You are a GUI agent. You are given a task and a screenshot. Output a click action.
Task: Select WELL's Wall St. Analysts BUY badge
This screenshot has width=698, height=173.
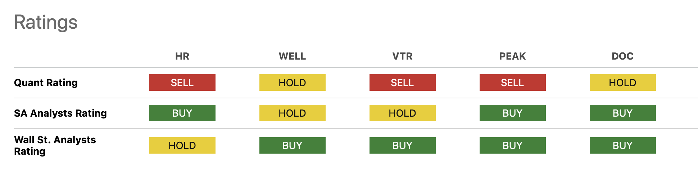pos(292,145)
